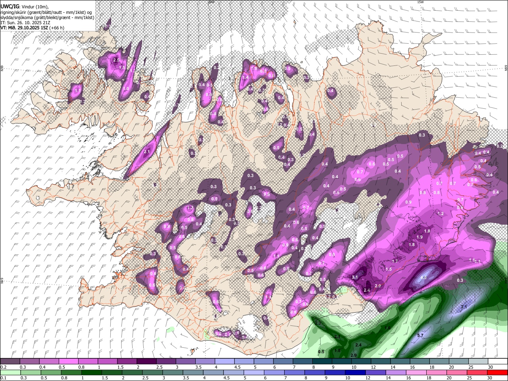Pick the light pink rain legend swatch after 16

click(x=416, y=372)
